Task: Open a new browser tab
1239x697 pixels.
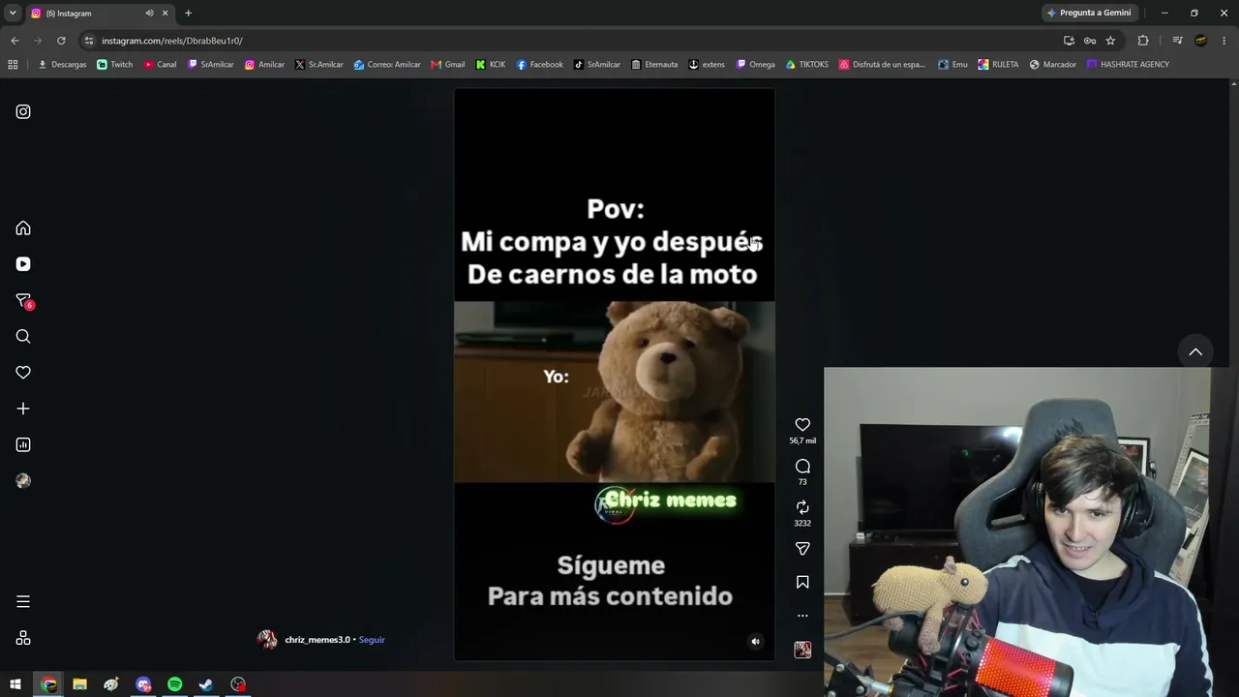Action: point(188,14)
